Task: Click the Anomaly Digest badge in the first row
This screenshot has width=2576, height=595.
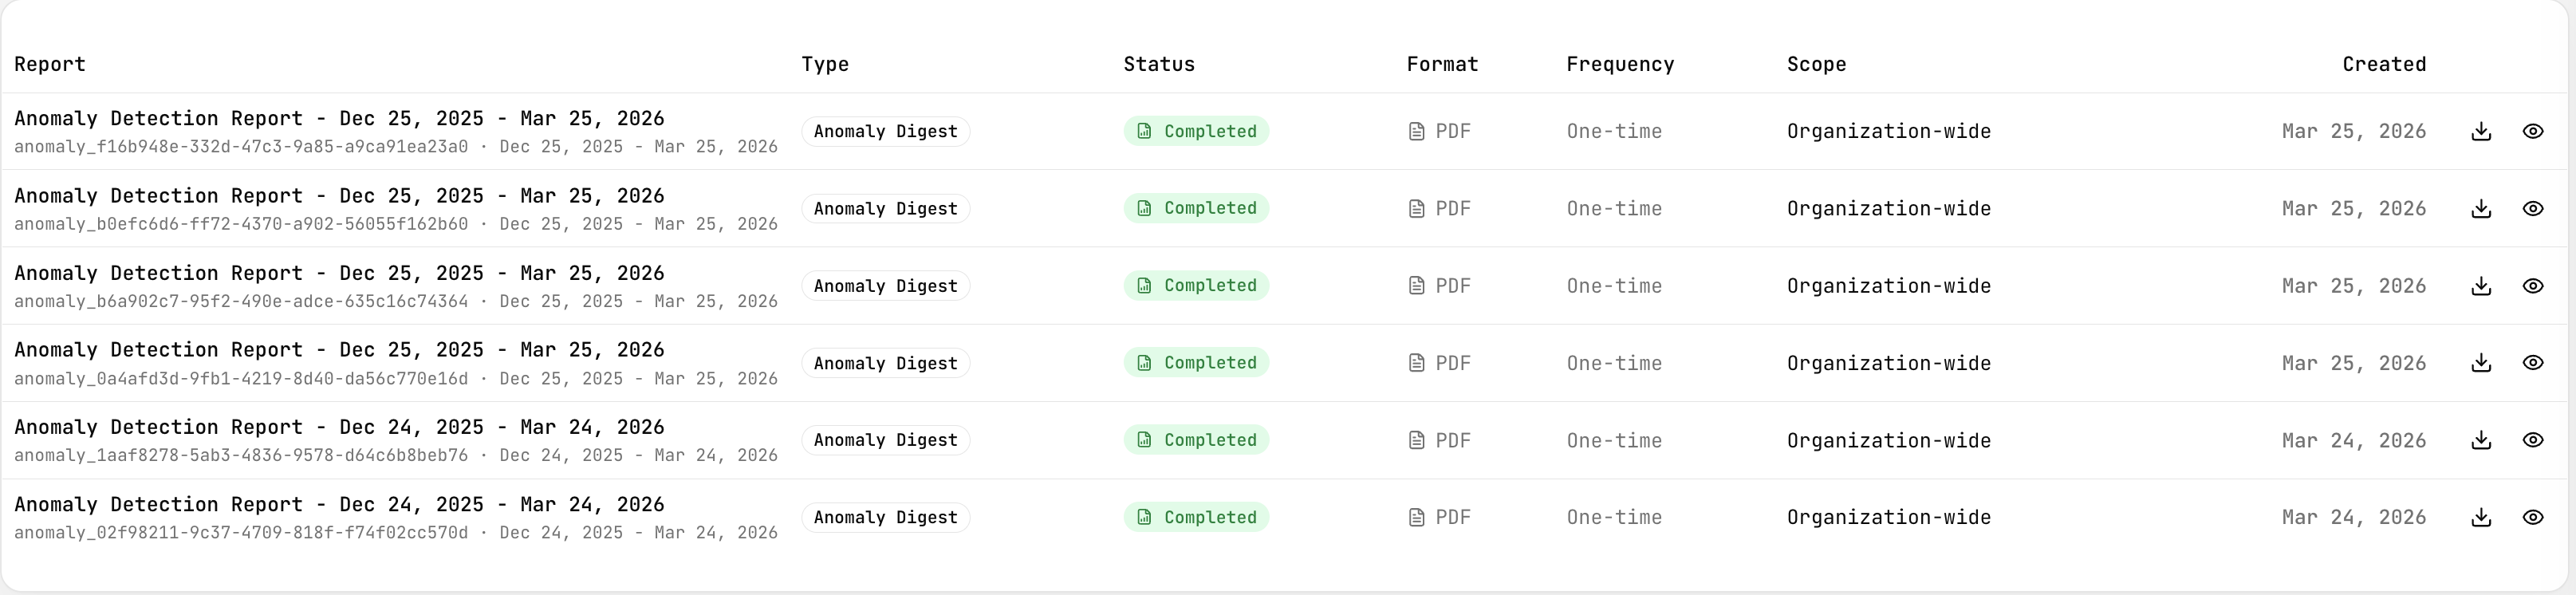Action: click(885, 131)
